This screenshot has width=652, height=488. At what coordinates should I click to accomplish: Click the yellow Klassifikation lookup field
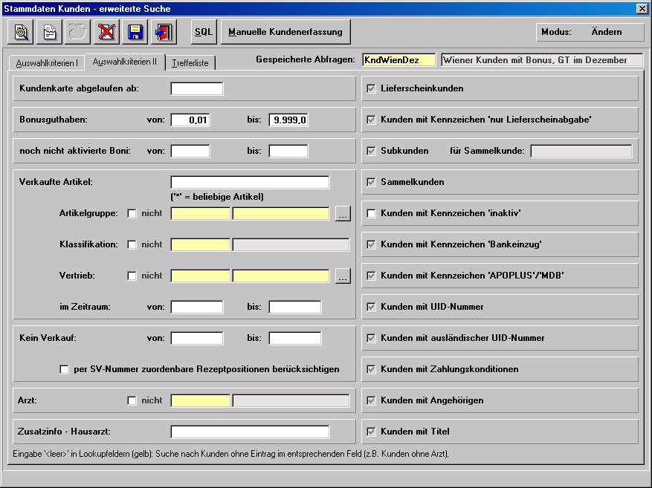tap(201, 245)
